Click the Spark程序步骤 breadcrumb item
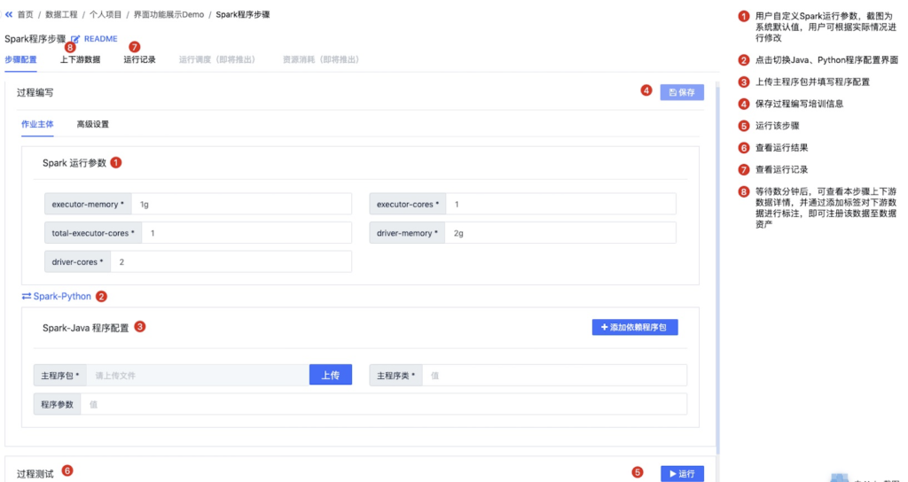 tap(243, 14)
